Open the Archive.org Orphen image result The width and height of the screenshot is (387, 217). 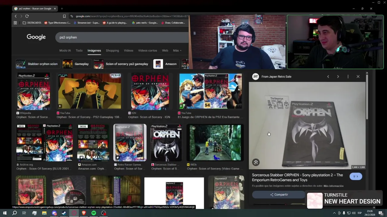[44, 143]
